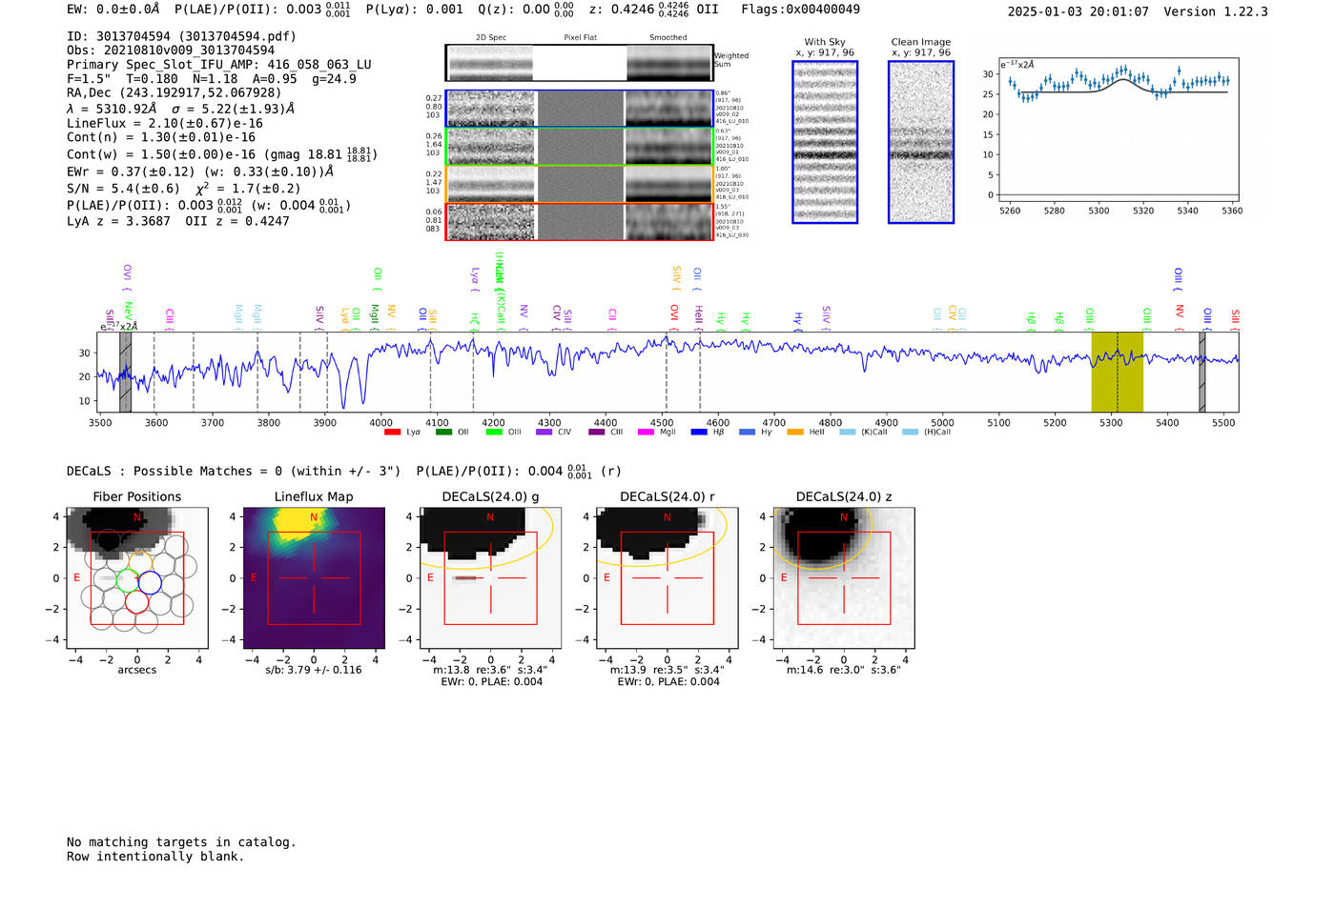Click the EW: 0.0±0.0Å header value
The width and height of the screenshot is (1335, 908).
113,10
